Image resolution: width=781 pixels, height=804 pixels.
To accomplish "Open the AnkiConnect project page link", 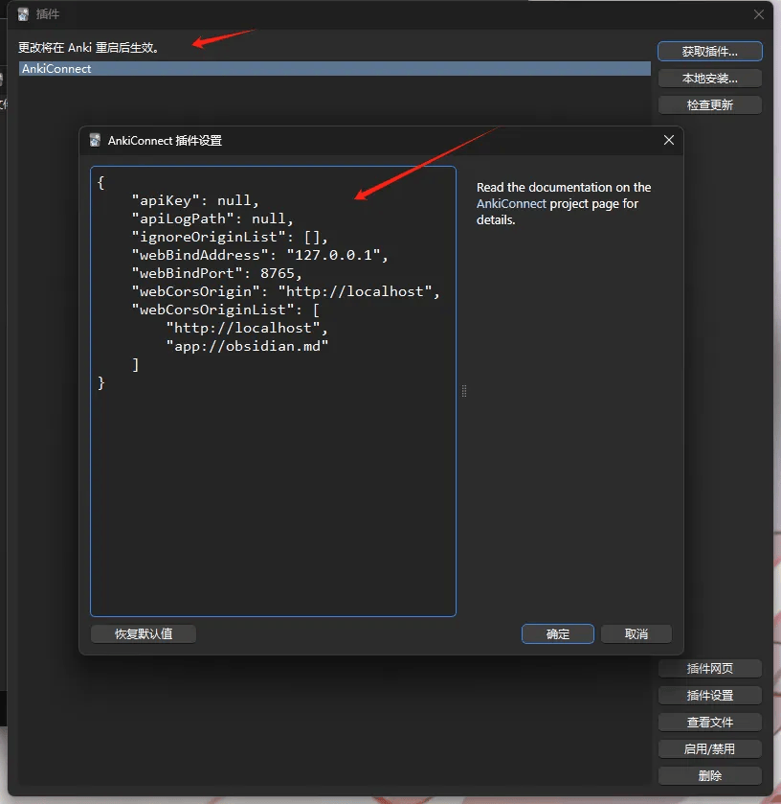I will [x=511, y=203].
